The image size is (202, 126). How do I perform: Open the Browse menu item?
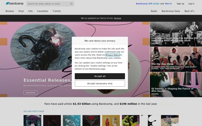(10, 11)
